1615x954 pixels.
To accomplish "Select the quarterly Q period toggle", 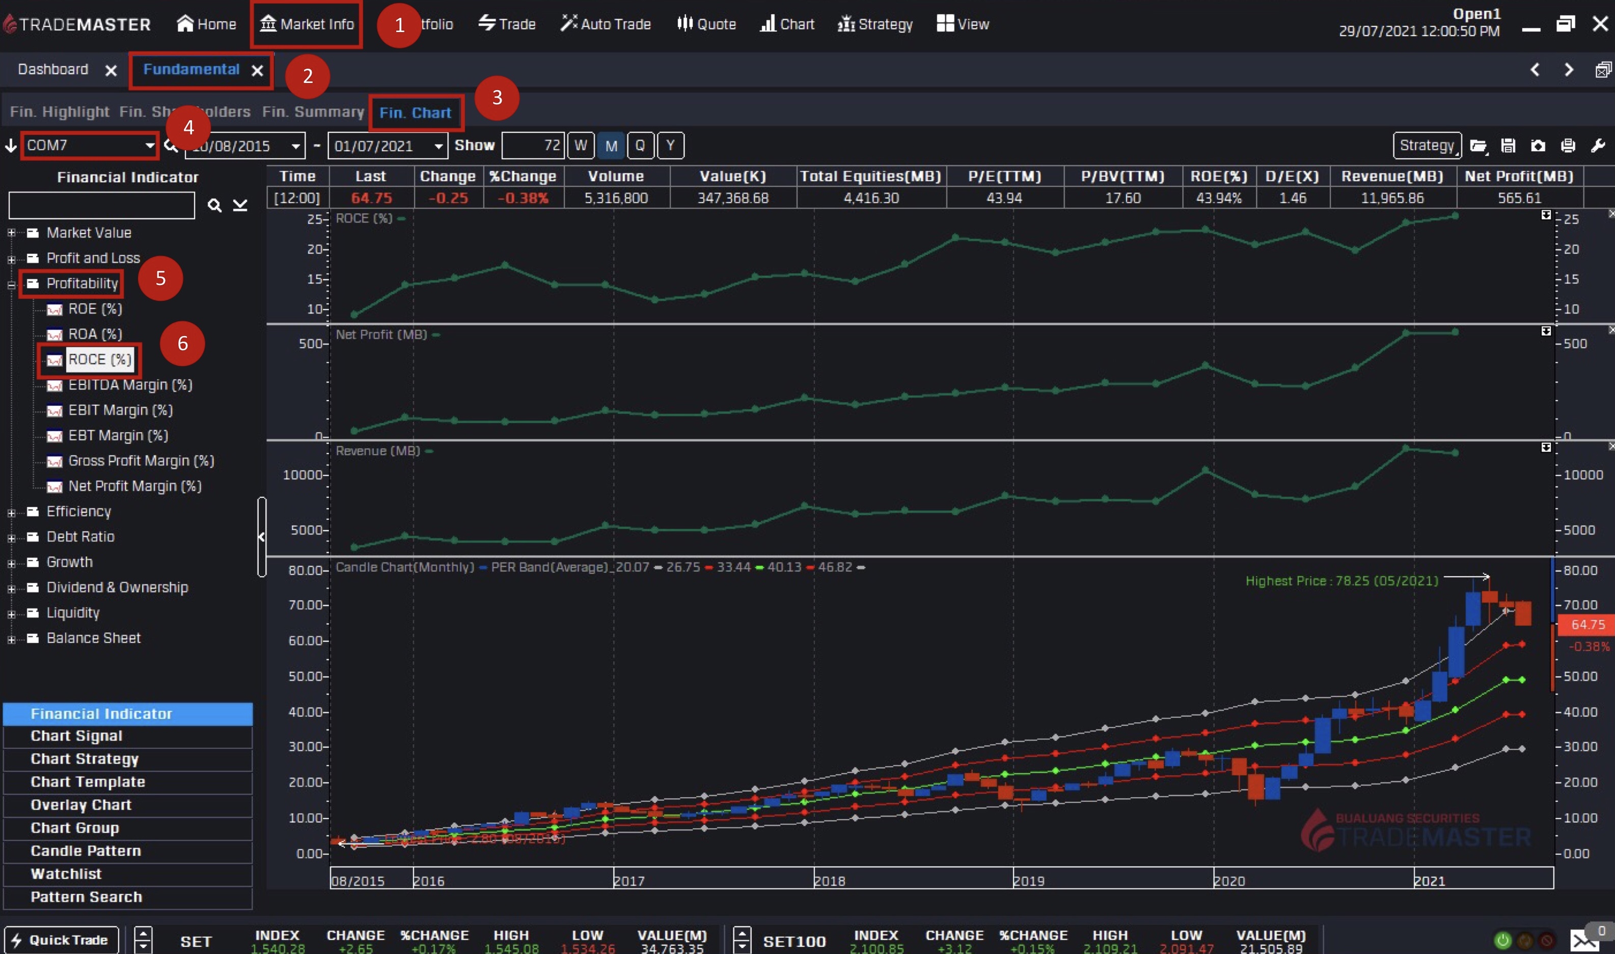I will [x=641, y=145].
